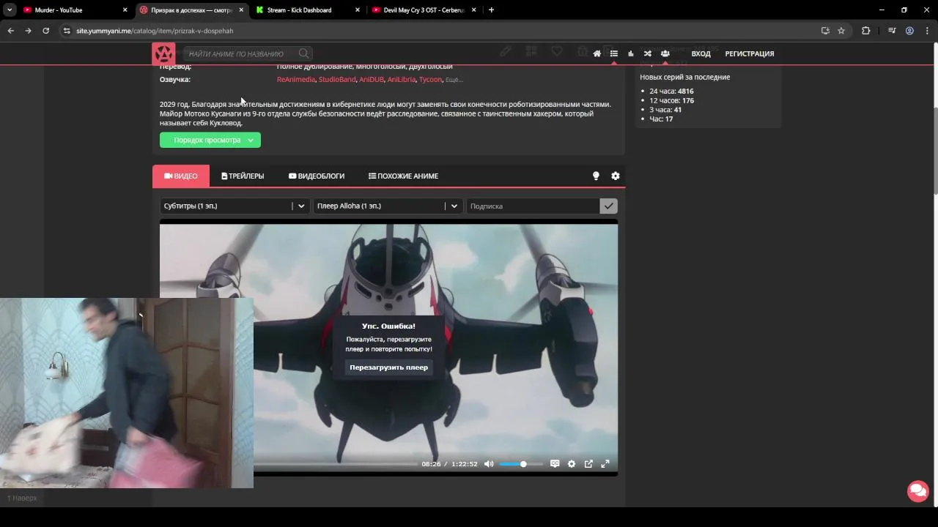
Task: Switch to Stream - Kick Dashboard tab
Action: tap(306, 10)
